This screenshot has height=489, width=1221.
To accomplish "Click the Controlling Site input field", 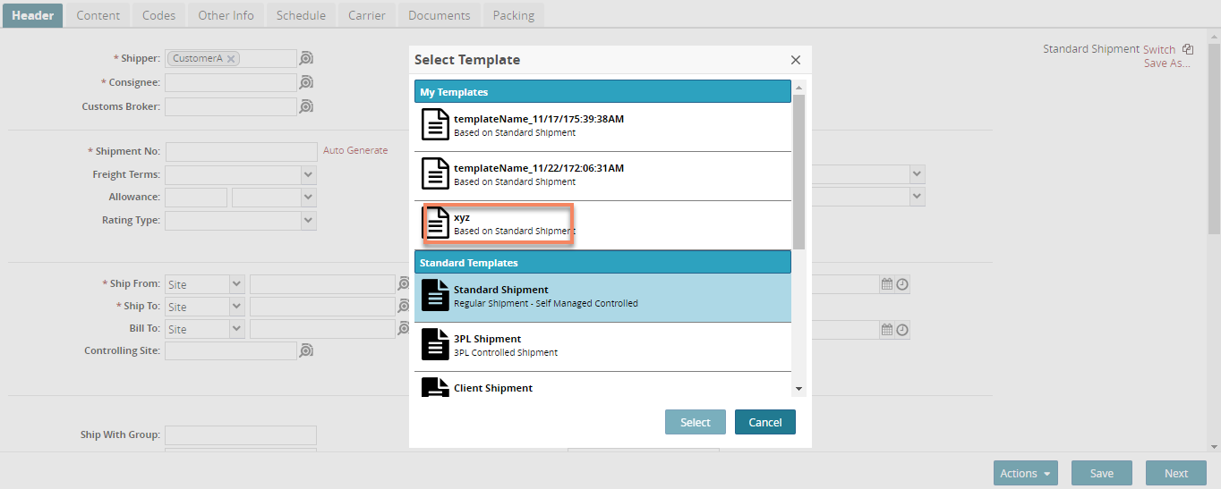I will [230, 350].
